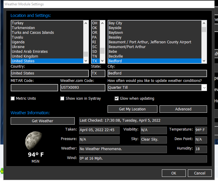Screen dimensions: 218x181
Task: Open the update frequency dropdown
Action: tap(204, 88)
